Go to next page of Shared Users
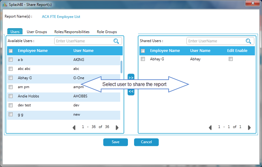 coord(249,127)
